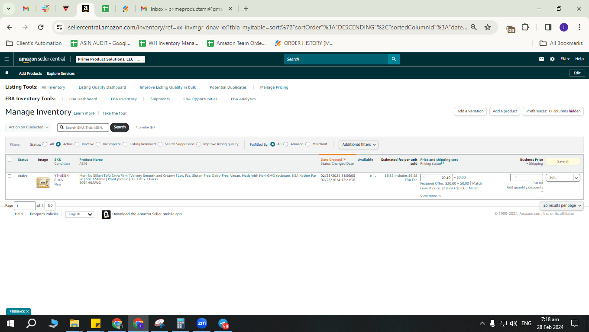Open the settings gear icon
The image size is (589, 332).
click(552, 59)
